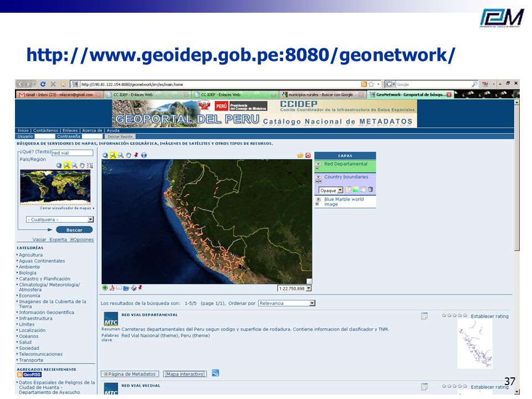Click the save map icon below map
532x399 pixels.
pos(134,288)
